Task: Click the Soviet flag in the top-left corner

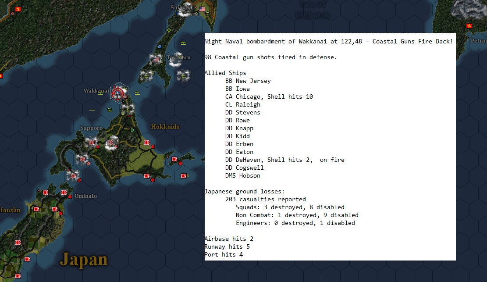Action: (18, 9)
